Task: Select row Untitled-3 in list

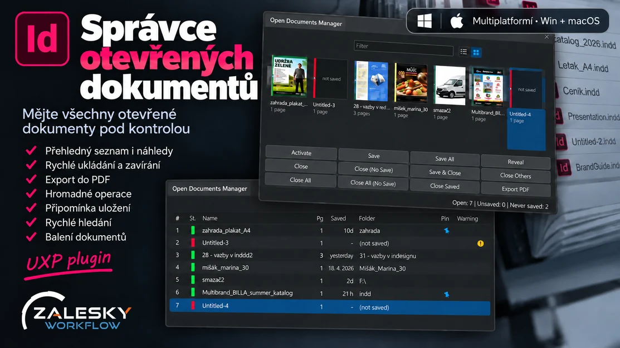Action: [330, 243]
